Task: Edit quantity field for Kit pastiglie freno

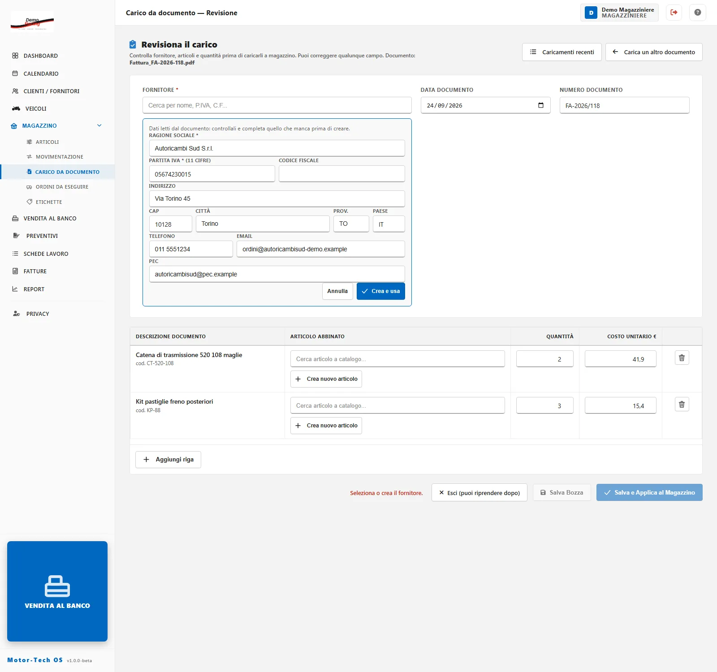Action: coord(544,405)
